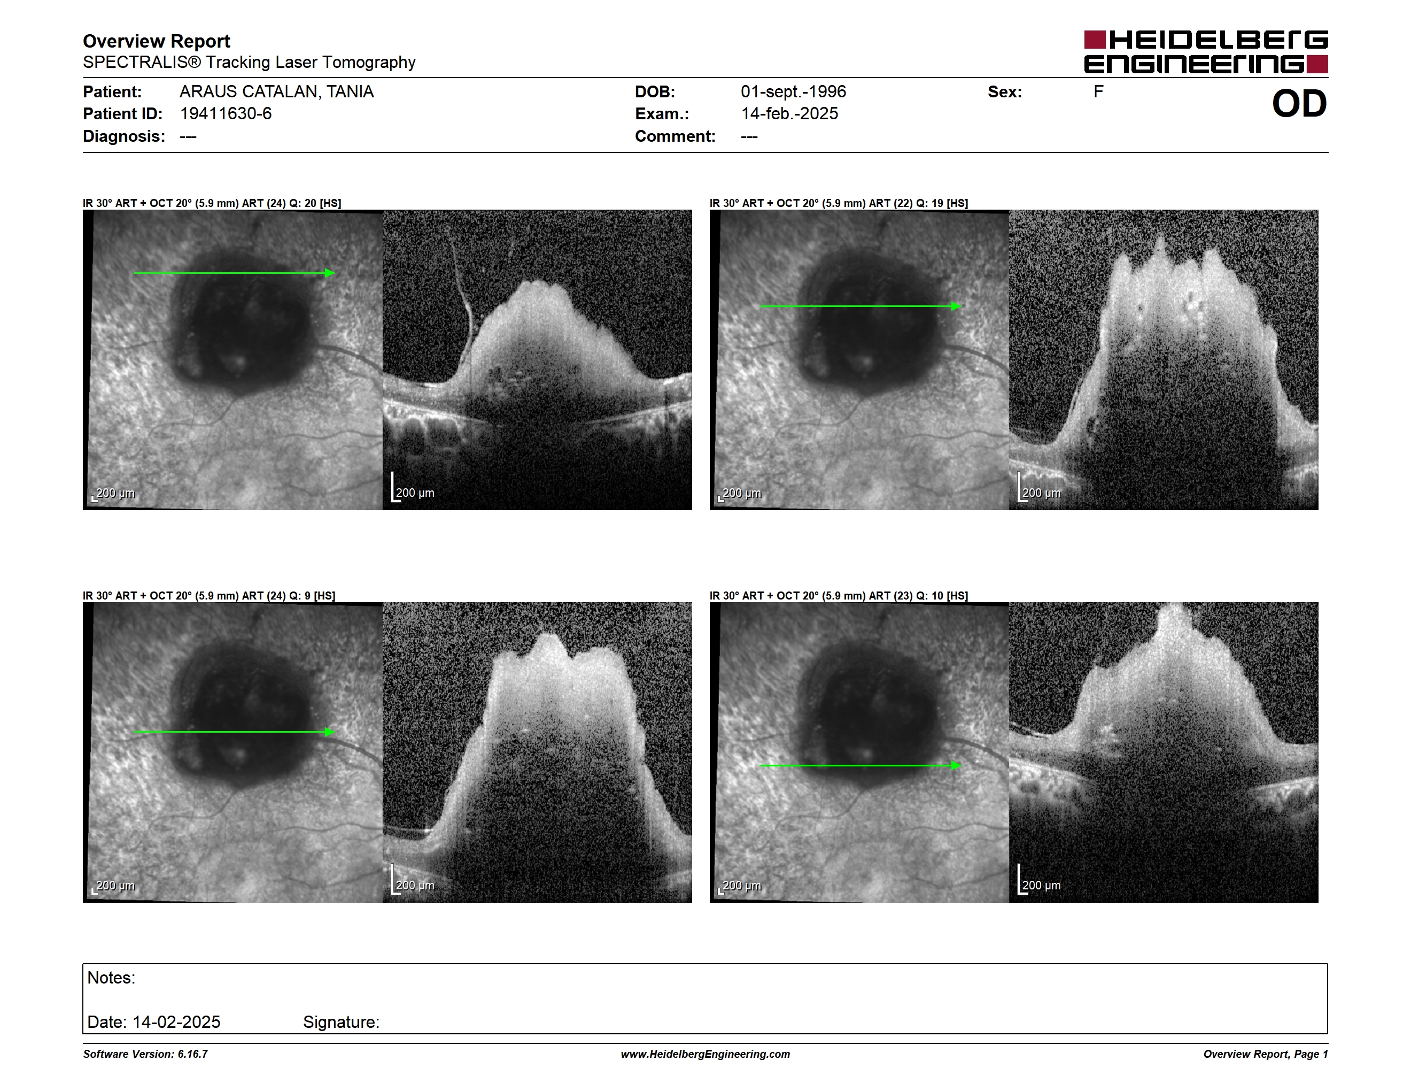Click the Sex value F
This screenshot has height=1091, width=1411.
[1098, 92]
